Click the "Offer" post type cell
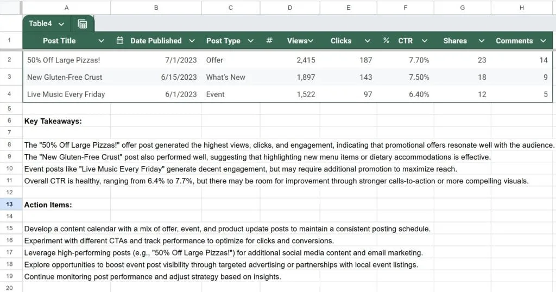 coord(230,60)
